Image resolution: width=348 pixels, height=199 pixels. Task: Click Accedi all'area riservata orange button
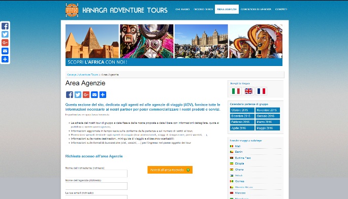coord(170,170)
